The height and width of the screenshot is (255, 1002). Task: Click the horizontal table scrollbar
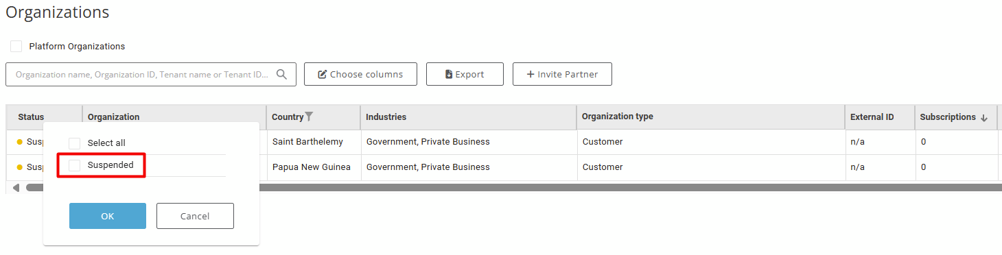tap(513, 187)
